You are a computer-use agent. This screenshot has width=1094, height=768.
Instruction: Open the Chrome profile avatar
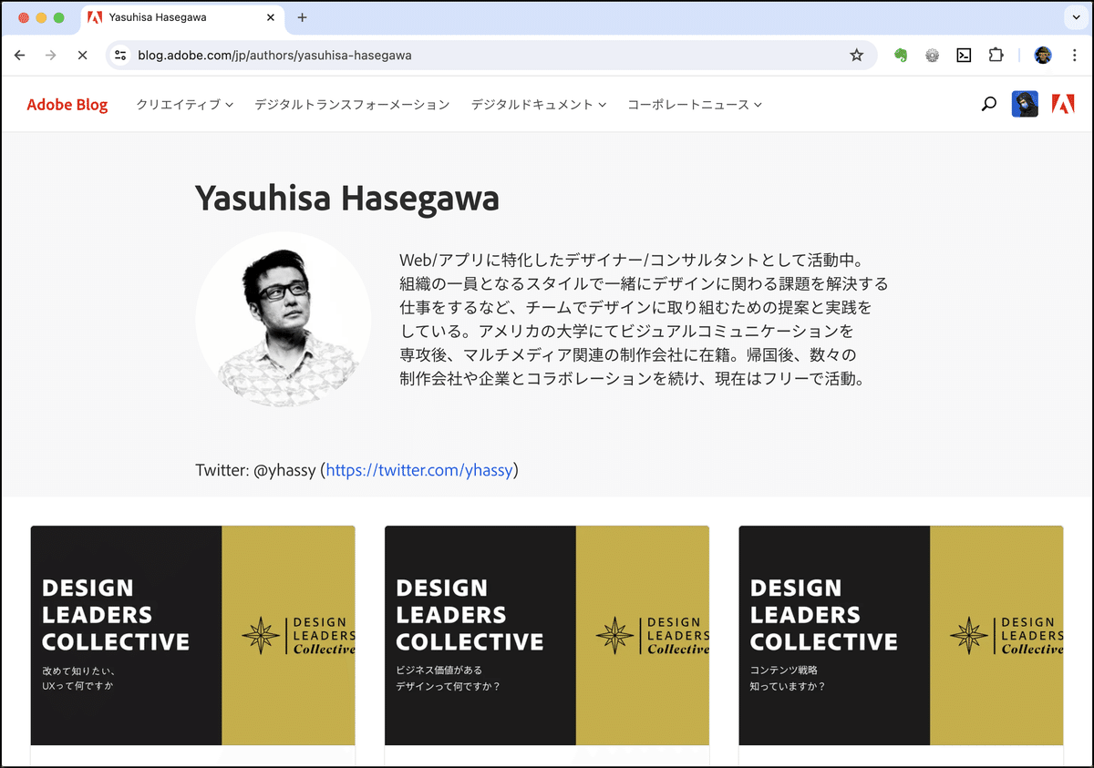coord(1042,55)
